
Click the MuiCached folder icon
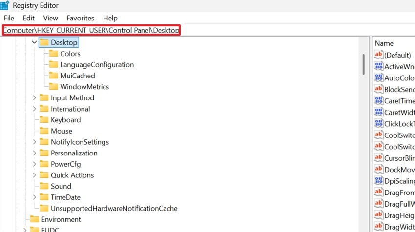[x=54, y=76]
